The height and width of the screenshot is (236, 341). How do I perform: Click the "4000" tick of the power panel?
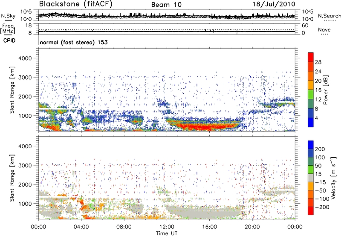click(25, 58)
